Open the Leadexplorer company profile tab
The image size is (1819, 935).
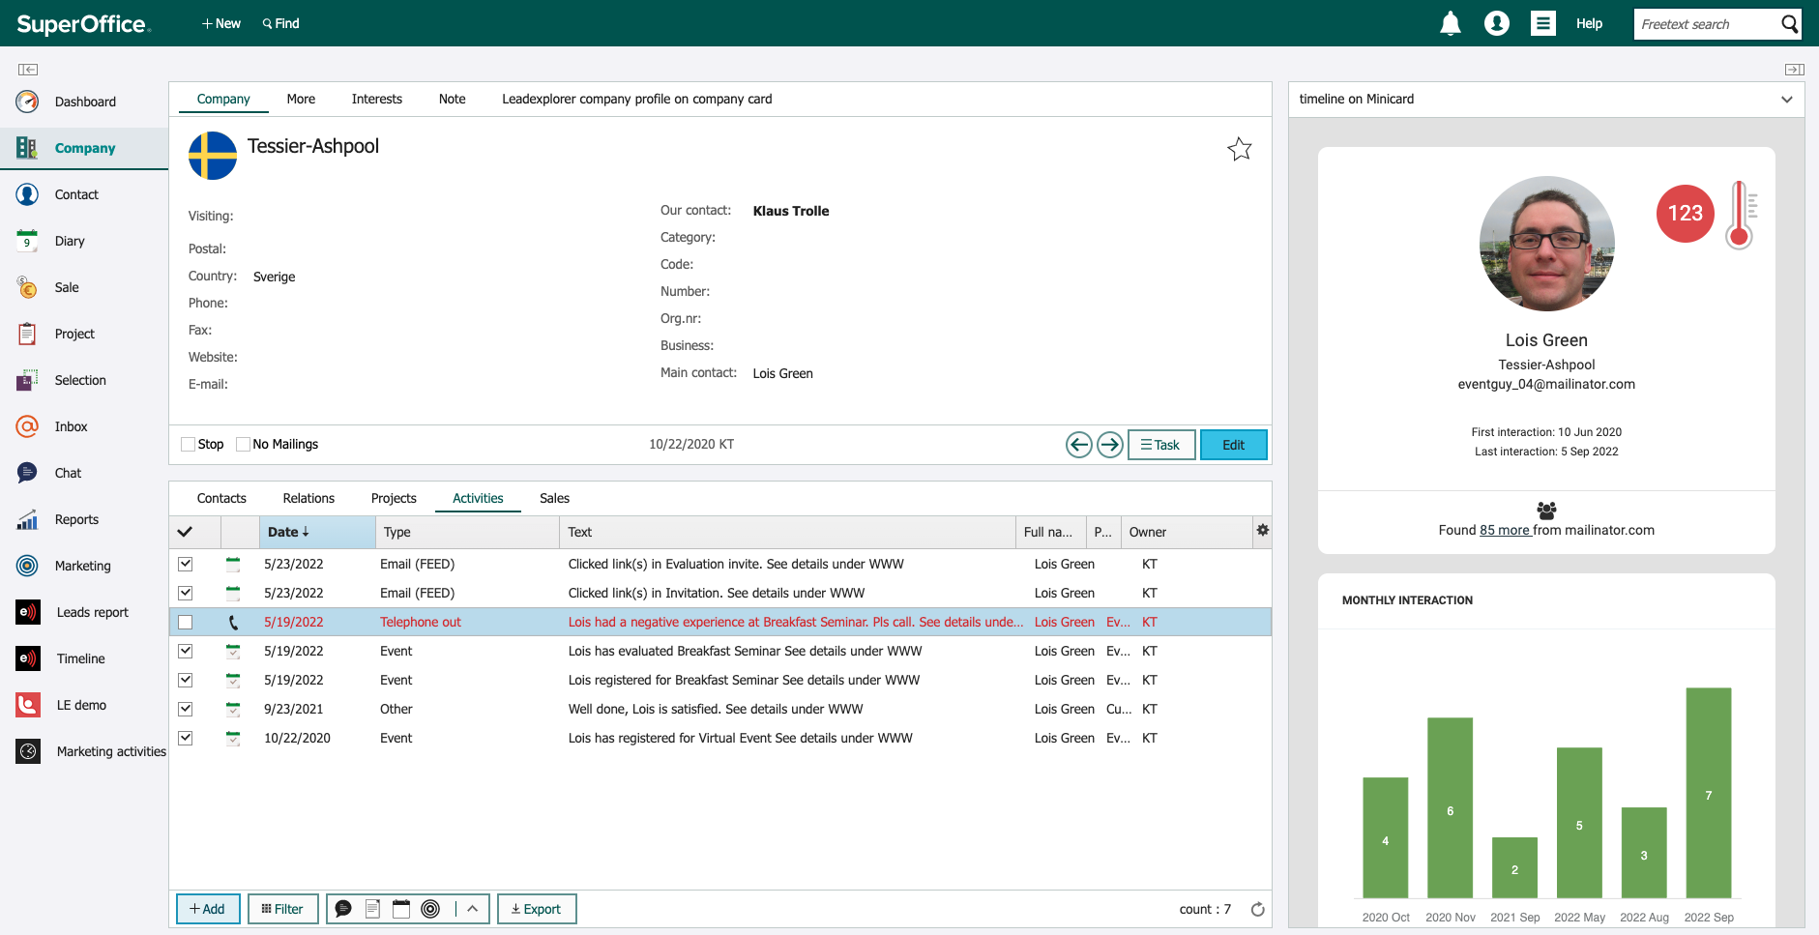point(636,99)
